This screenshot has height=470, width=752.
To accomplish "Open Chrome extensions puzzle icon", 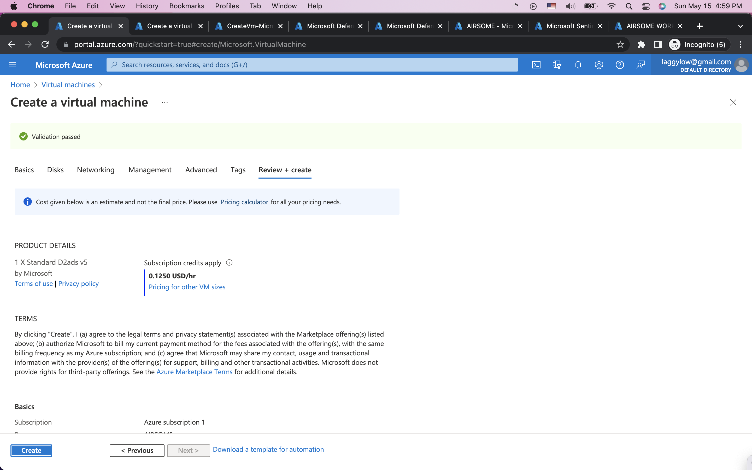I will point(641,44).
